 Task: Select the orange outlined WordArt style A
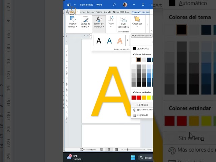(x=120, y=41)
